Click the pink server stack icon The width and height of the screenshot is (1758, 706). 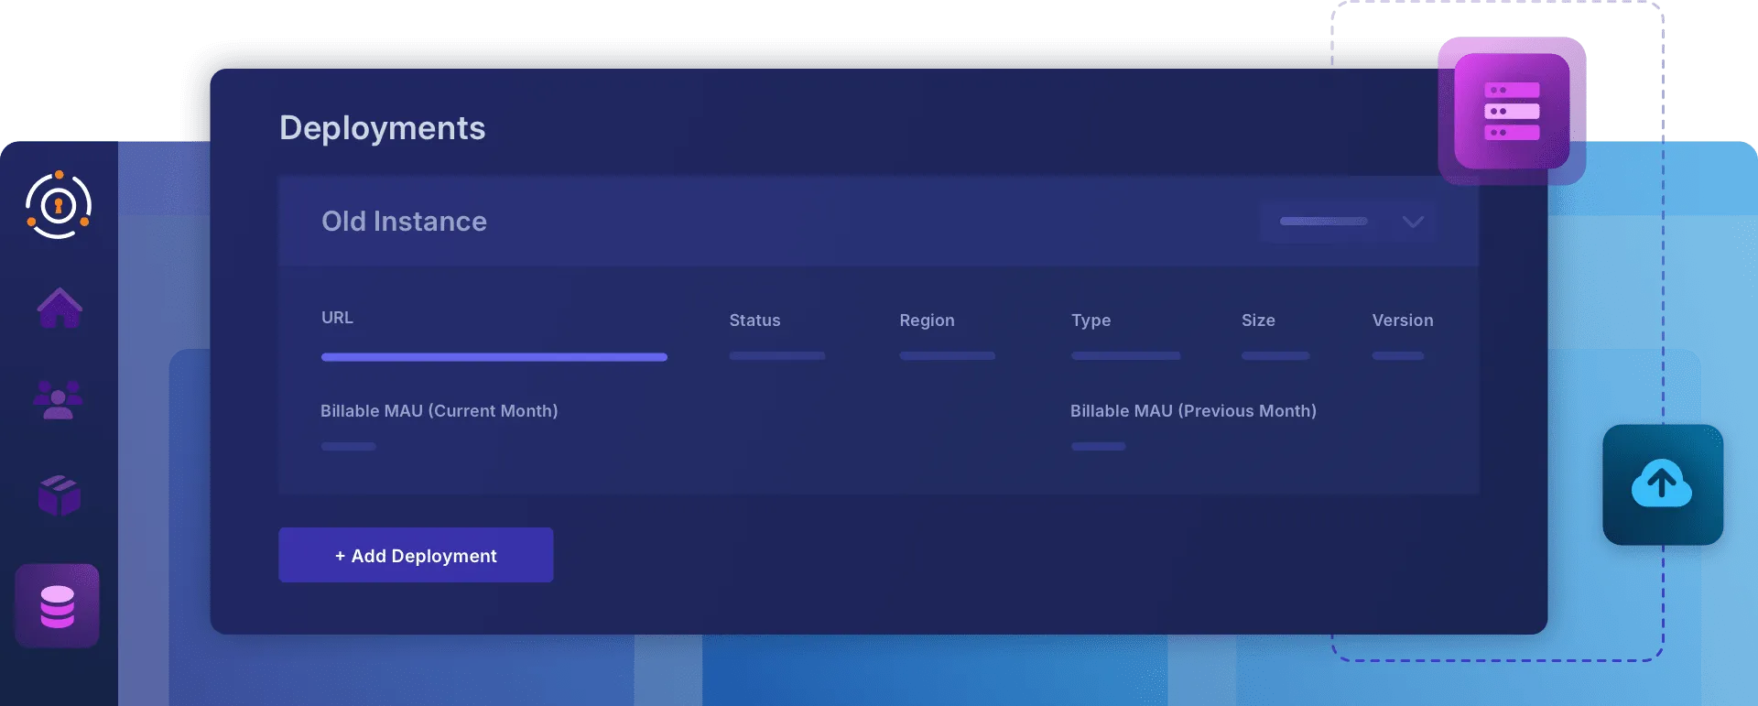[1512, 111]
